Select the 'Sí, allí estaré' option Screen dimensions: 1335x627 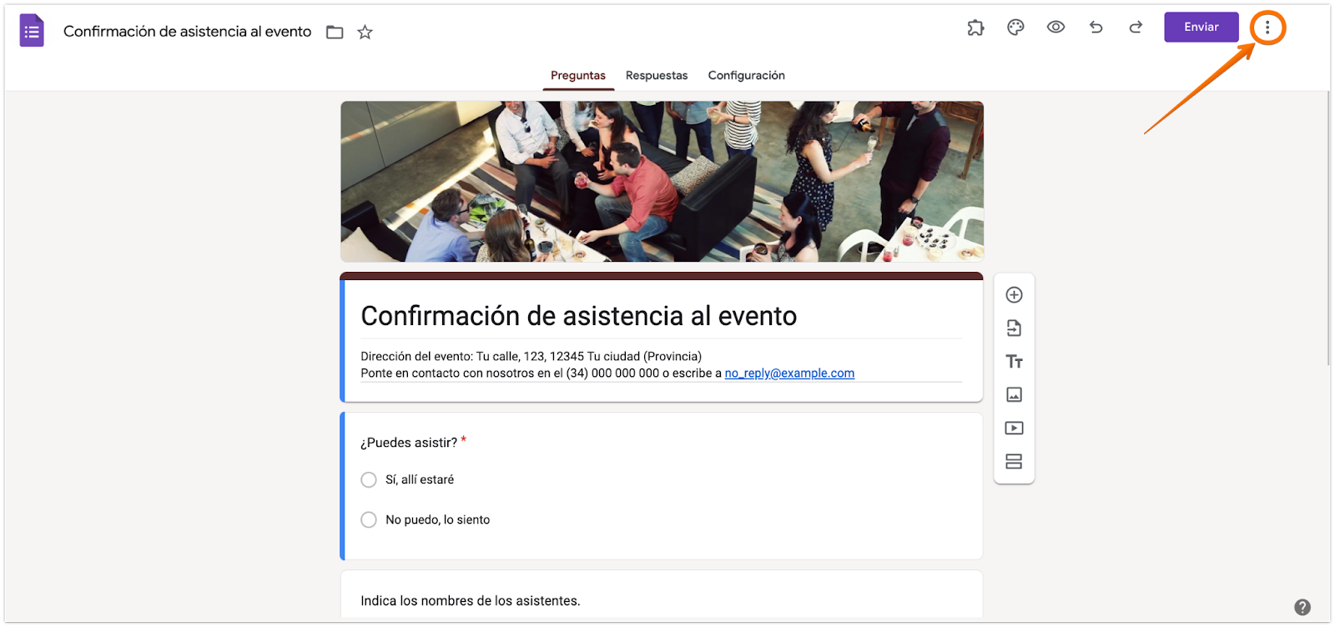click(x=369, y=480)
